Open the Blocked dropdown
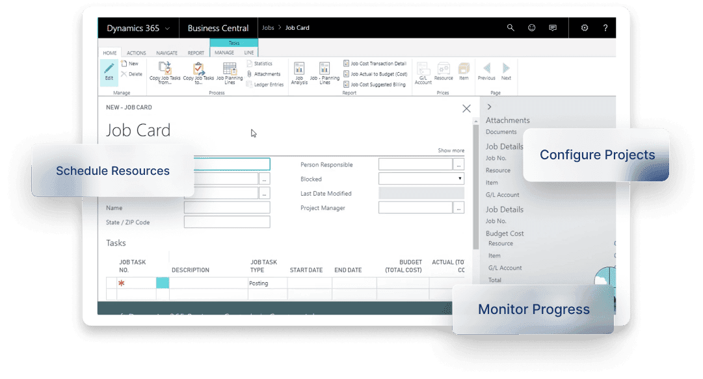This screenshot has height=379, width=703. coord(460,179)
